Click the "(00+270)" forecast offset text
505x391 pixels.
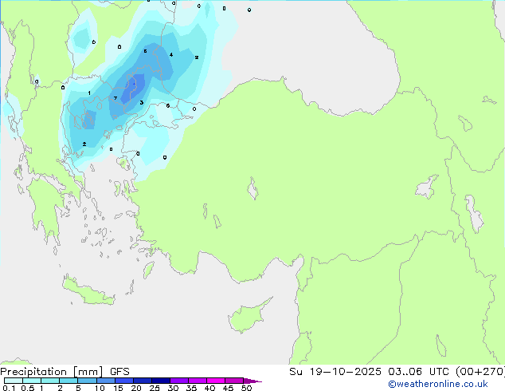click(480, 372)
